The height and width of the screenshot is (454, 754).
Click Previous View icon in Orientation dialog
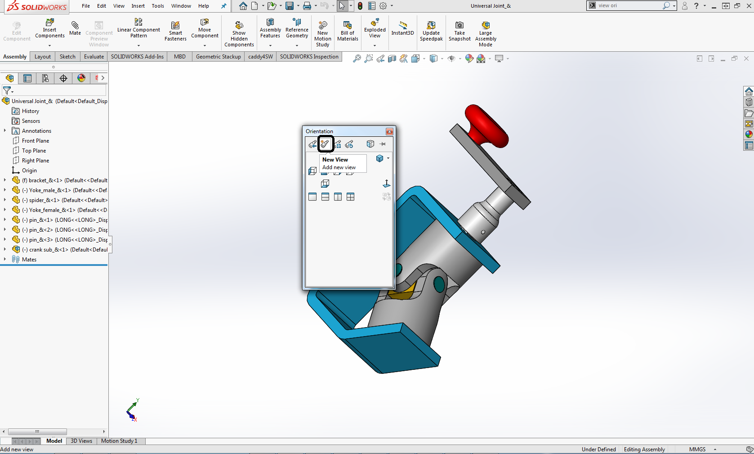tap(312, 144)
